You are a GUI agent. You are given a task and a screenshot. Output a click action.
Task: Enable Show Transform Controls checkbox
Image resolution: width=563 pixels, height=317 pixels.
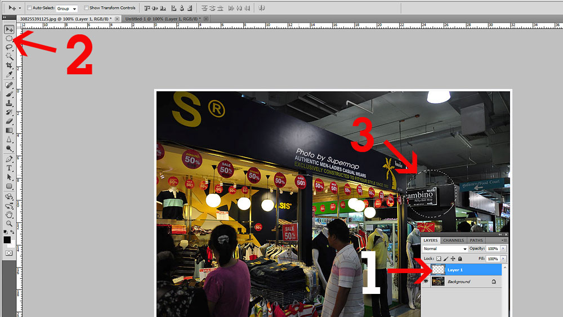click(86, 7)
